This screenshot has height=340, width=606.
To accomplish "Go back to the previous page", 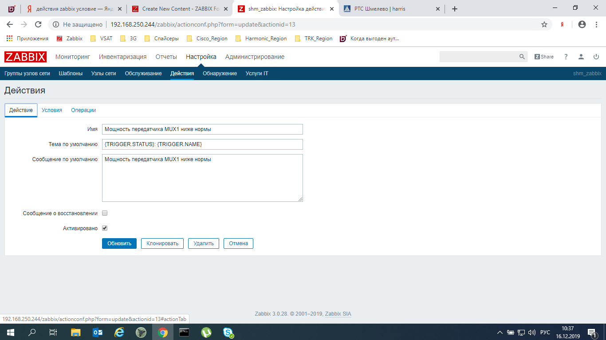I will tap(10, 24).
